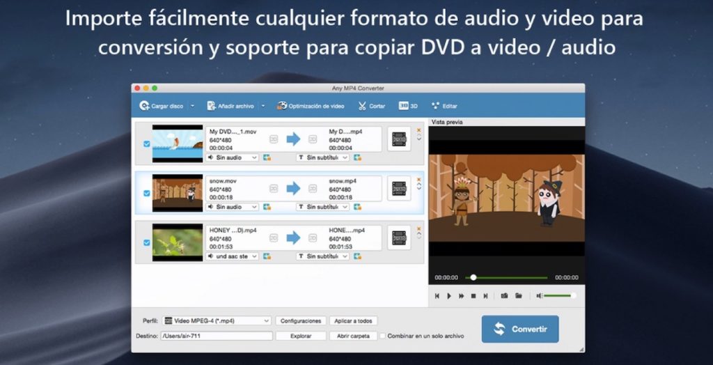Open audio track dropdown for snow.mov
The height and width of the screenshot is (365, 713).
click(x=233, y=207)
